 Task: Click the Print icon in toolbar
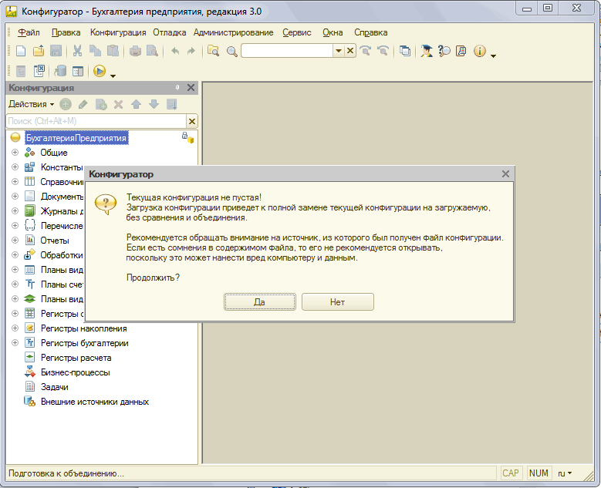coord(135,51)
